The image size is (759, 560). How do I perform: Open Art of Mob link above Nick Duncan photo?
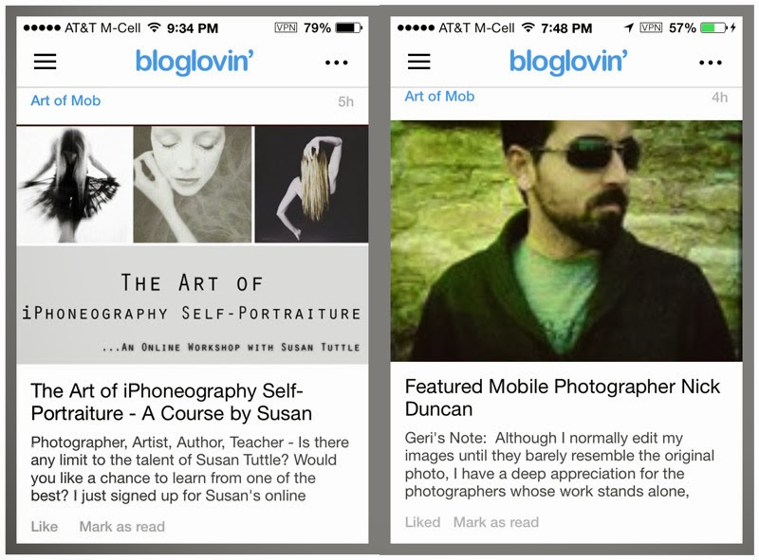(439, 97)
